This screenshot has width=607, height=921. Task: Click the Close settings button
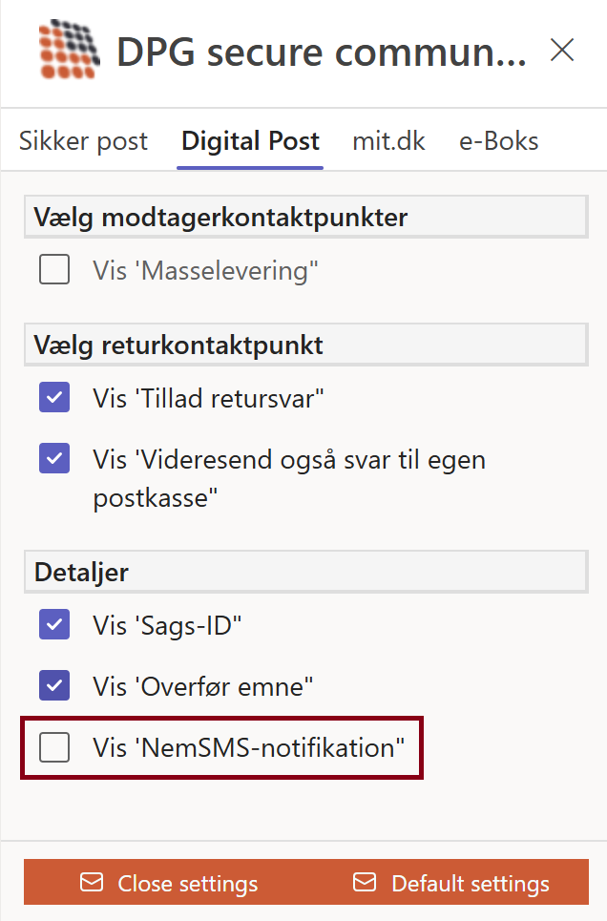point(170,883)
